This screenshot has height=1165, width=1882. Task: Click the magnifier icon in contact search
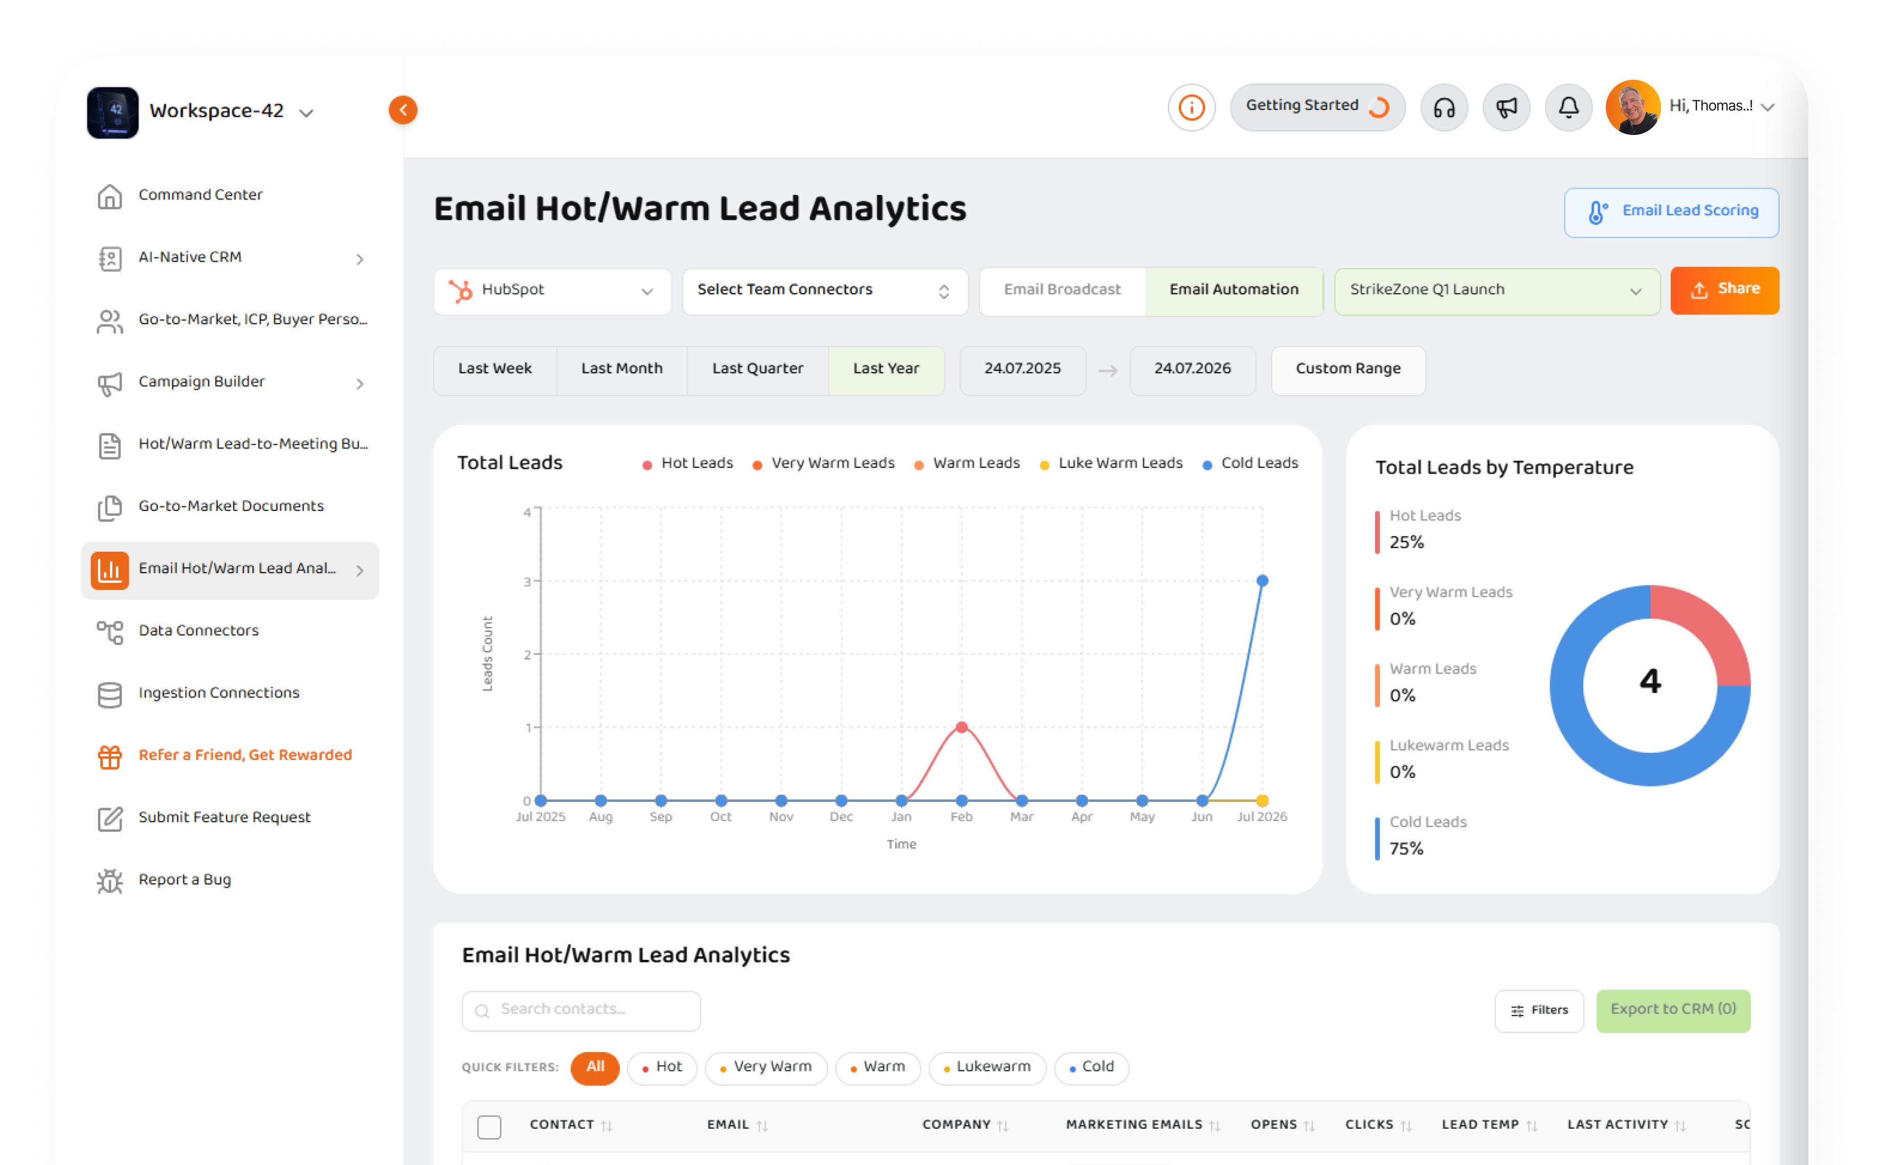(x=482, y=1011)
